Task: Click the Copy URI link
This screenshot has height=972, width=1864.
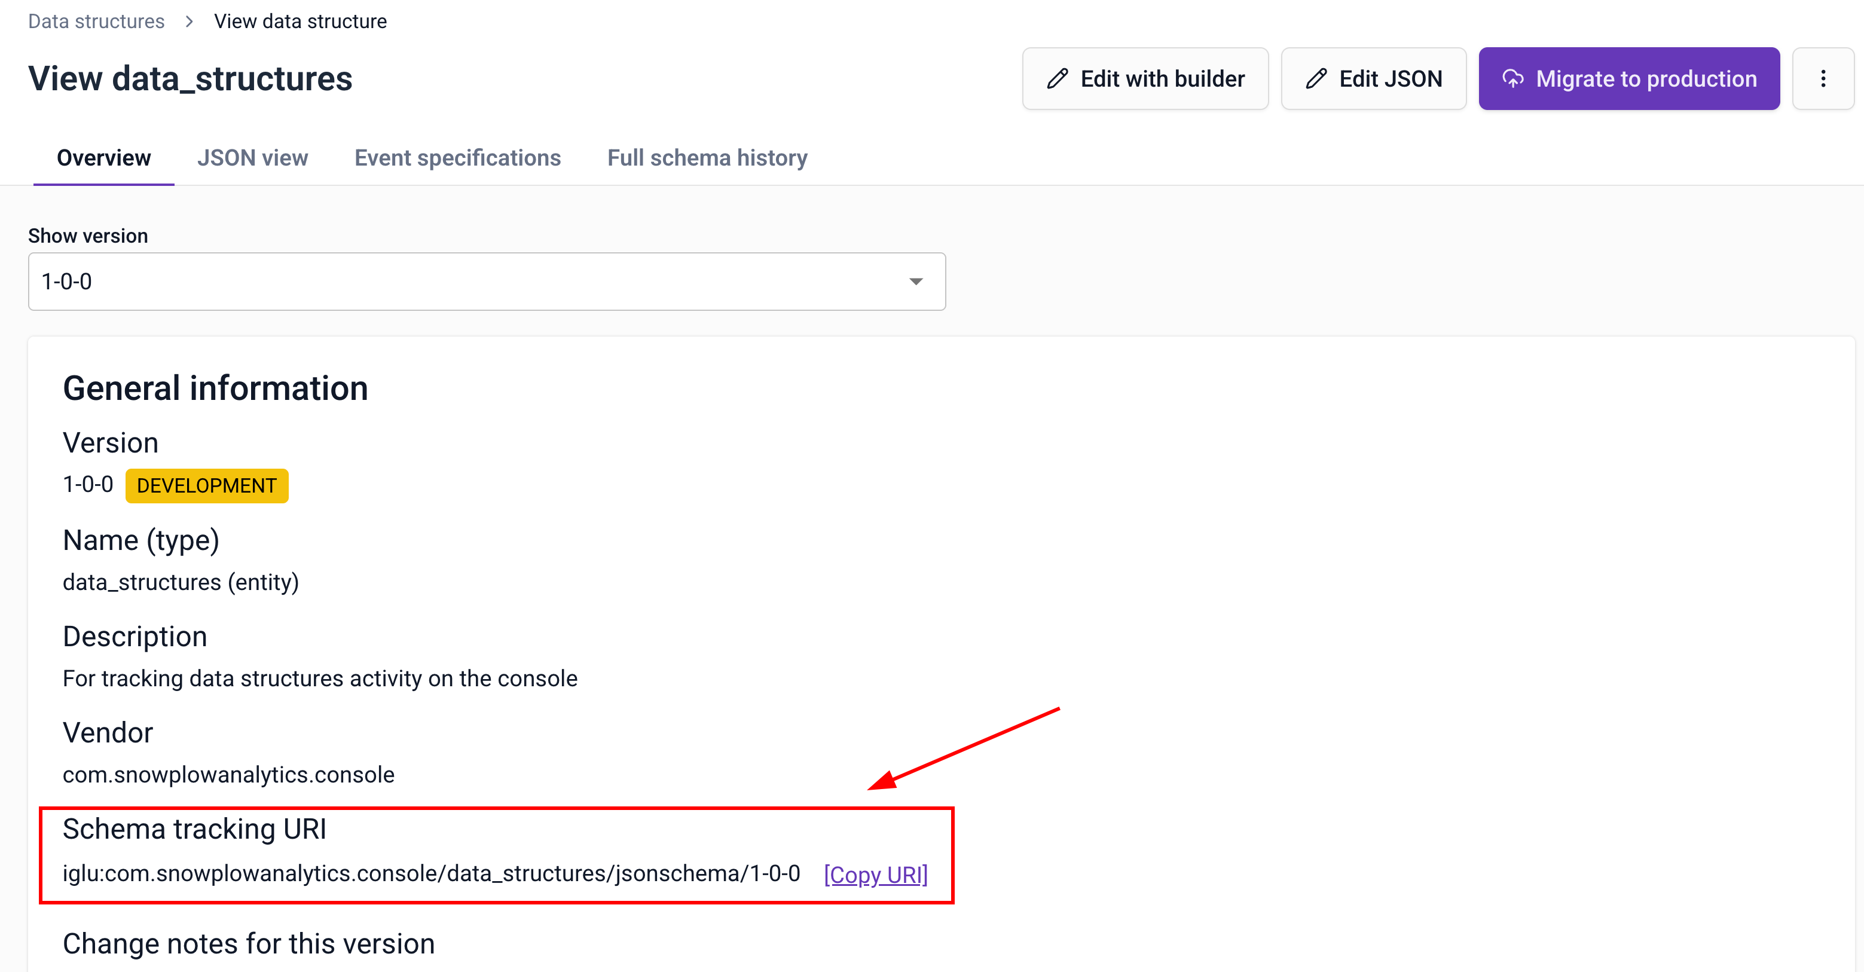Action: (876, 875)
